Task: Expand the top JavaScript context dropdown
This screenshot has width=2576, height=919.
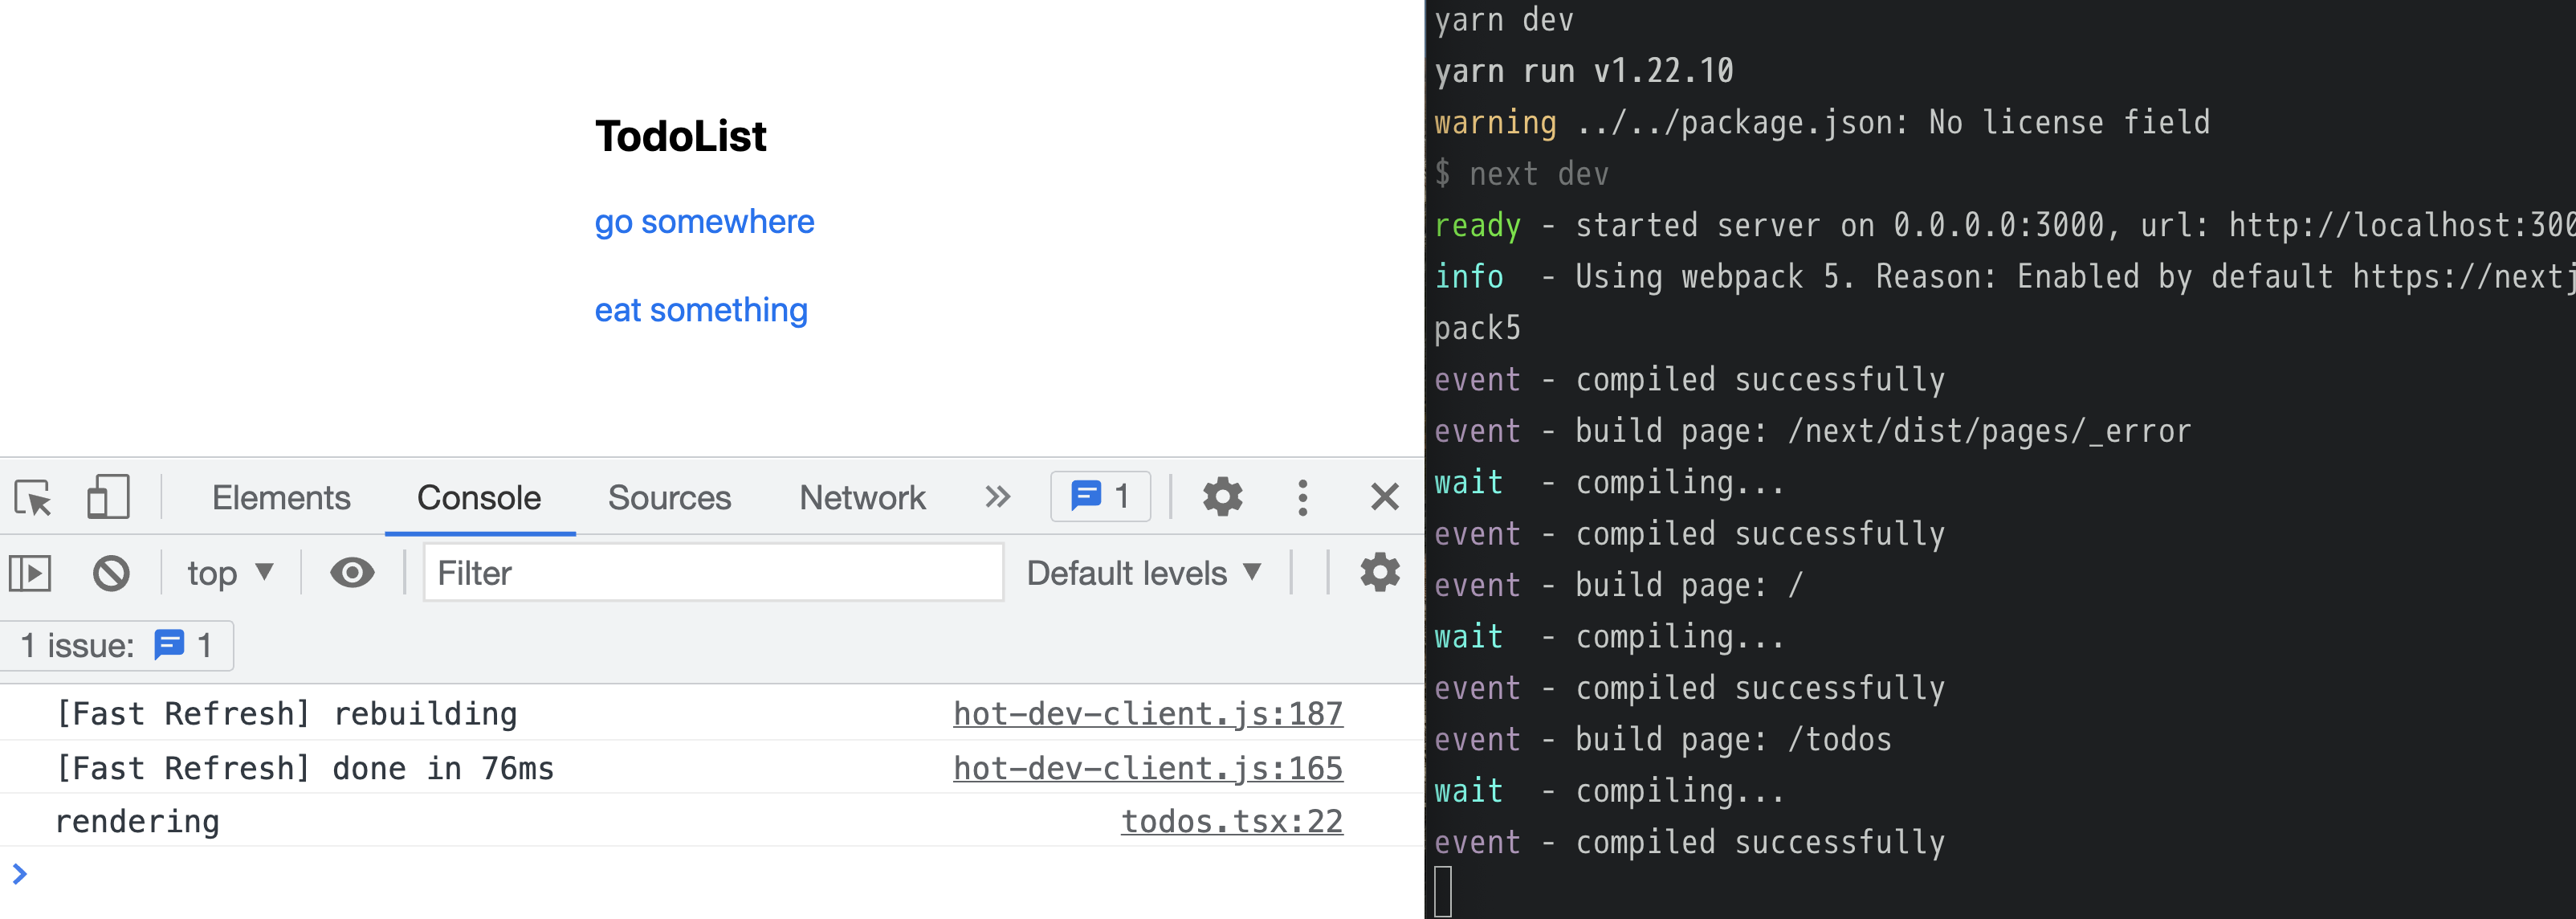Action: (230, 573)
